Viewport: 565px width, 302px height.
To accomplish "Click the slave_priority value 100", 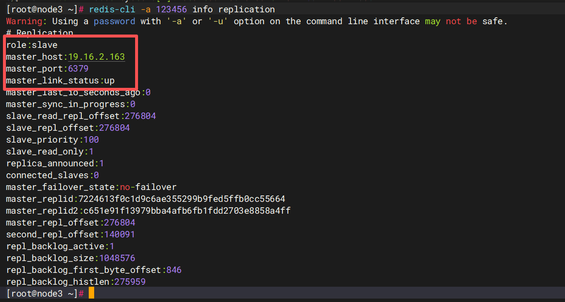I will point(91,140).
